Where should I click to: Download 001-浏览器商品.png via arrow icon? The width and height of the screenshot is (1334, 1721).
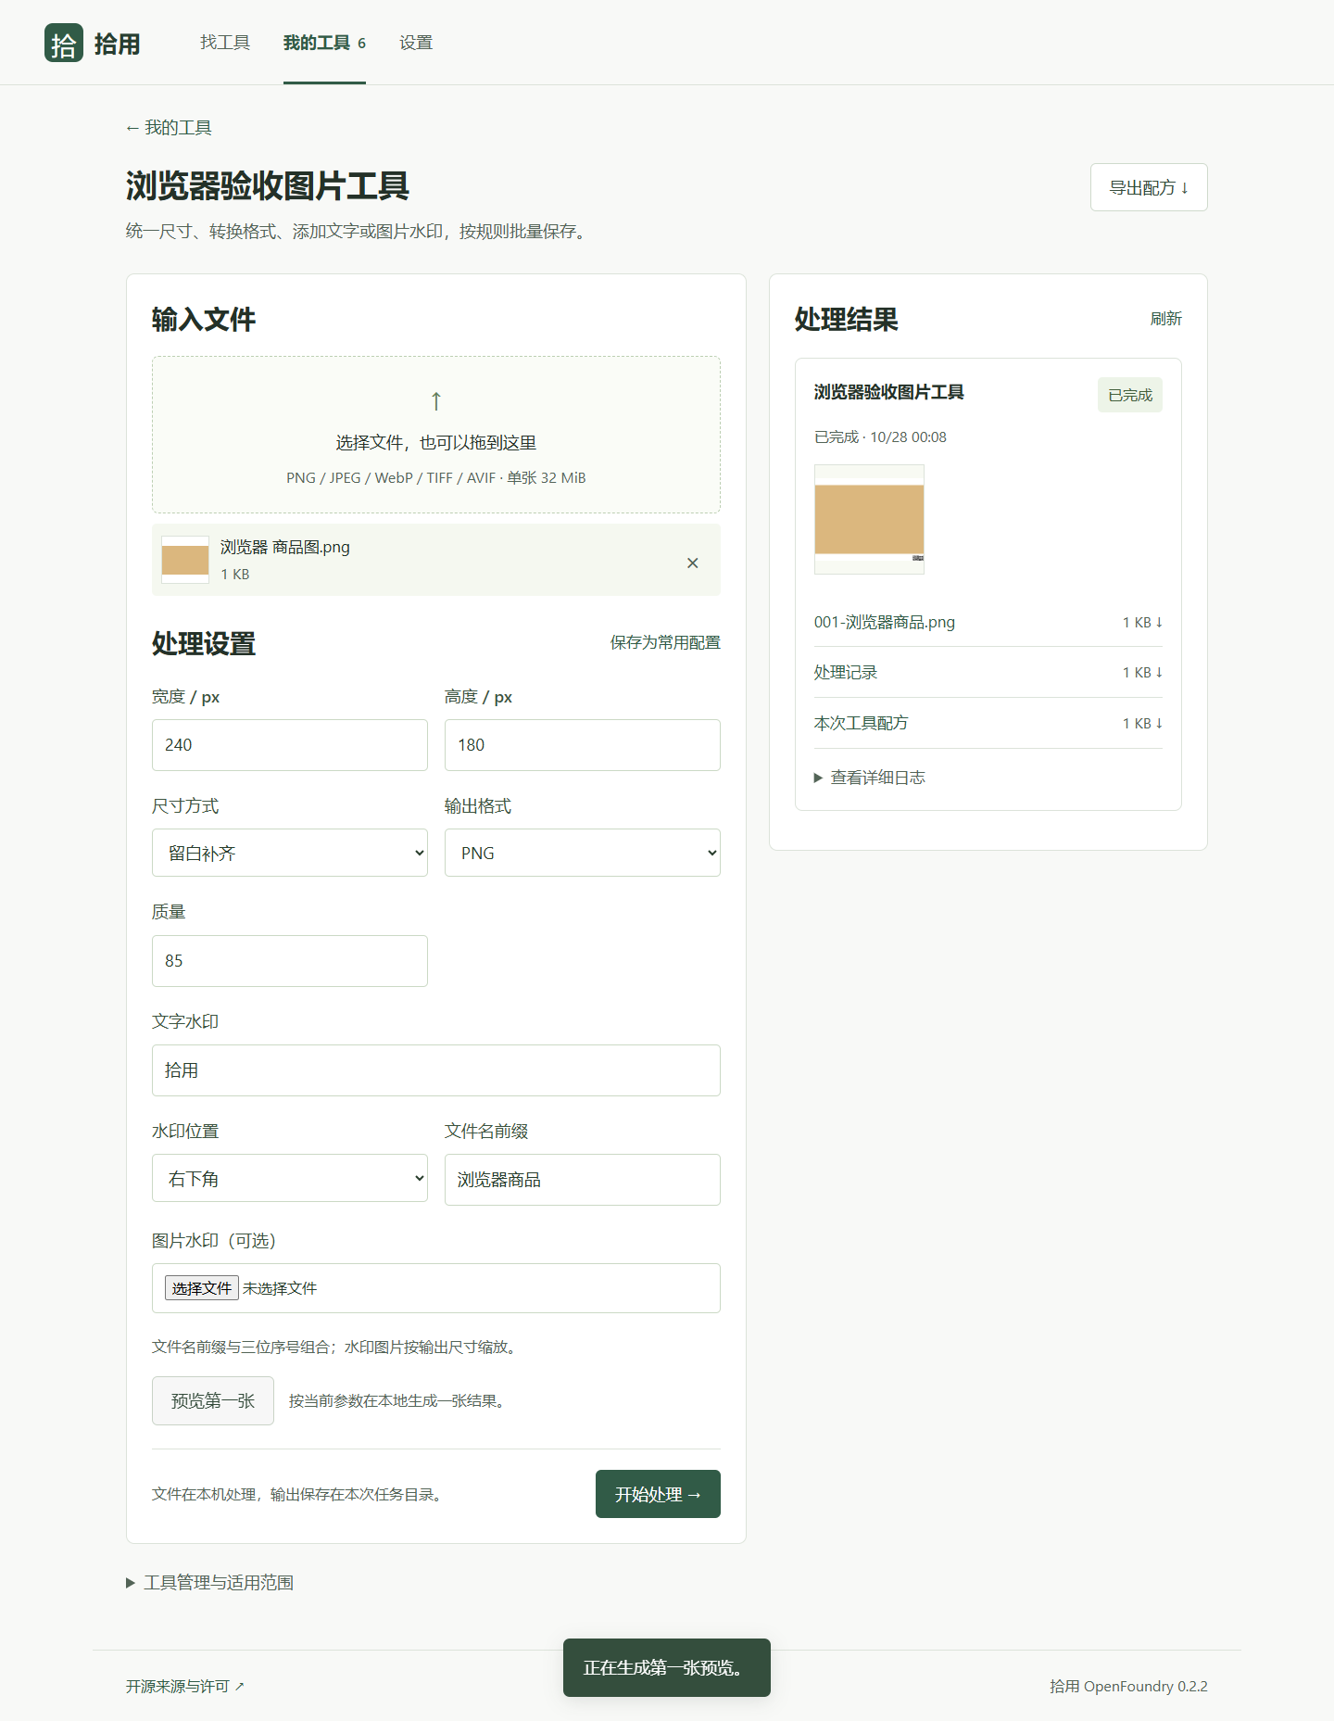[1158, 623]
